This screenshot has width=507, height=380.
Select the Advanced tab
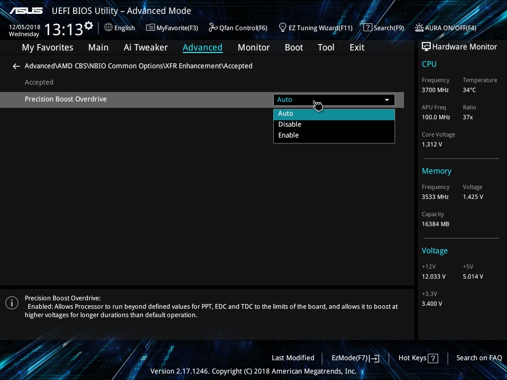click(x=203, y=47)
